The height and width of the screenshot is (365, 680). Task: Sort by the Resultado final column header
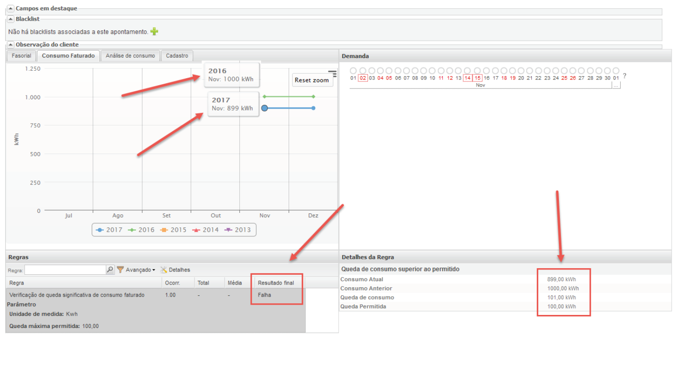click(x=276, y=283)
